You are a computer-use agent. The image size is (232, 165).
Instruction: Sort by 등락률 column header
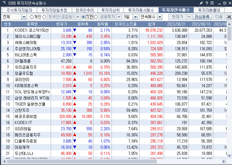[103, 24]
